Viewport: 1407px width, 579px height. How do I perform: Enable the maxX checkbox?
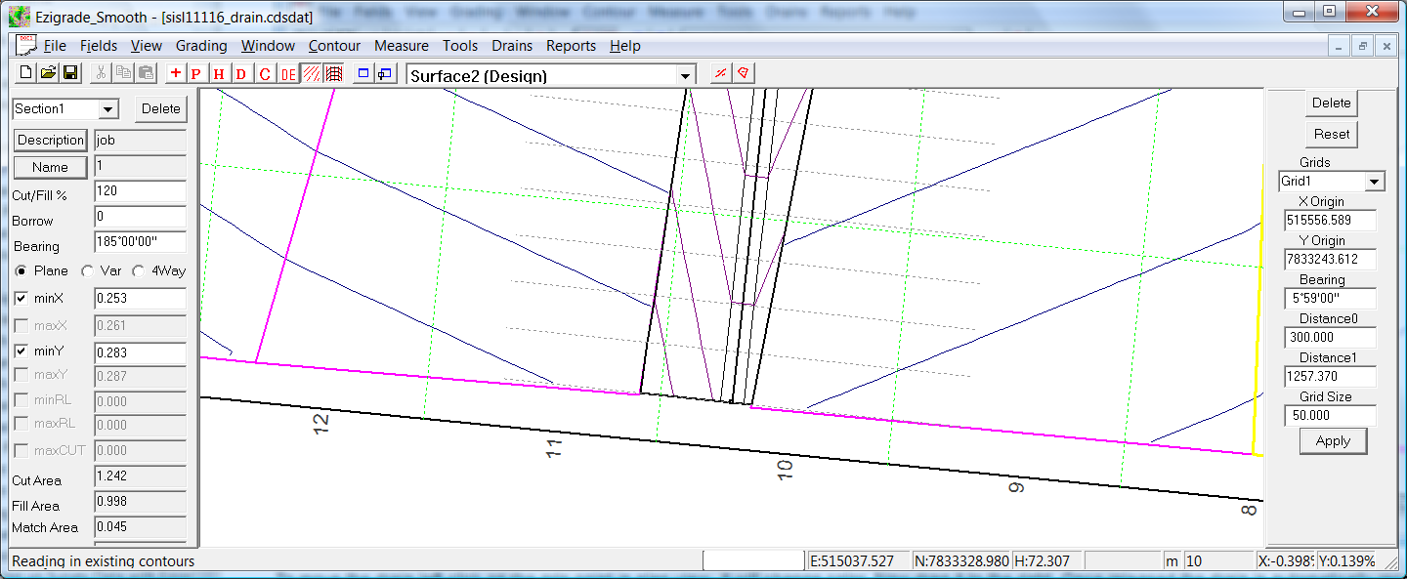click(x=21, y=325)
